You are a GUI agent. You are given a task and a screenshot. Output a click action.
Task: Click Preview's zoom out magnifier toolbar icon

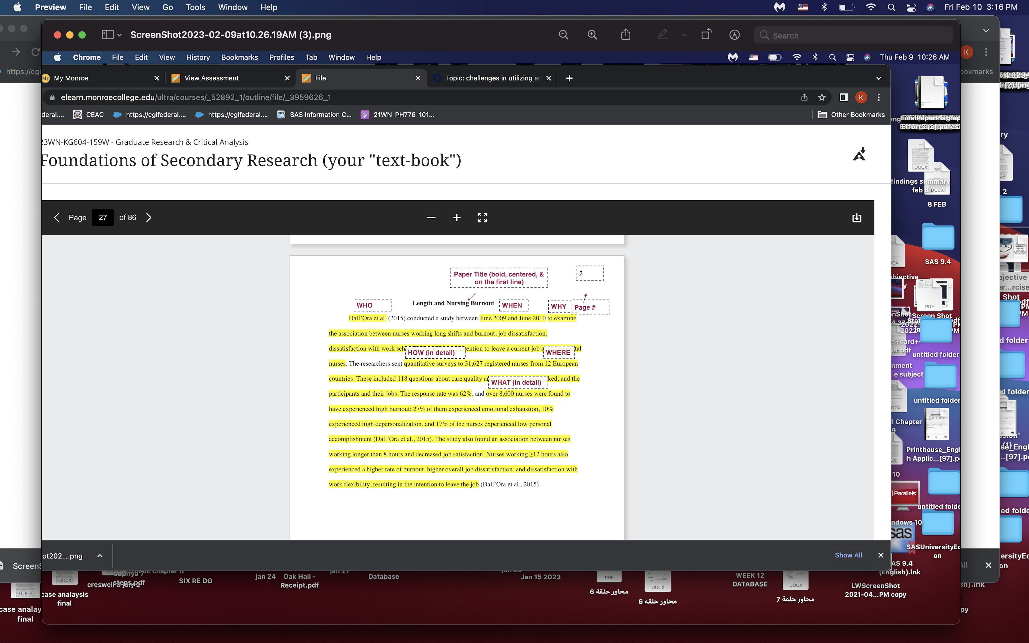click(563, 35)
